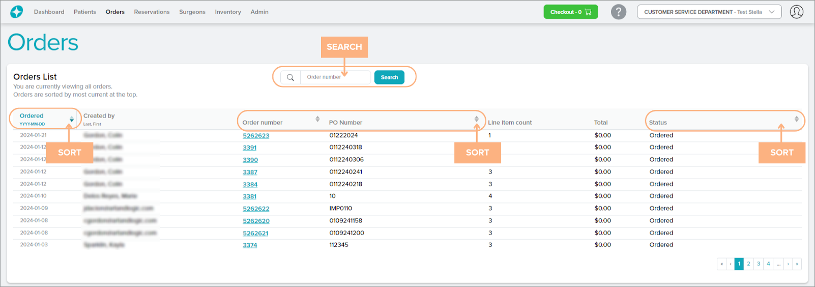Open the user profile icon
This screenshot has width=815, height=287.
point(796,12)
